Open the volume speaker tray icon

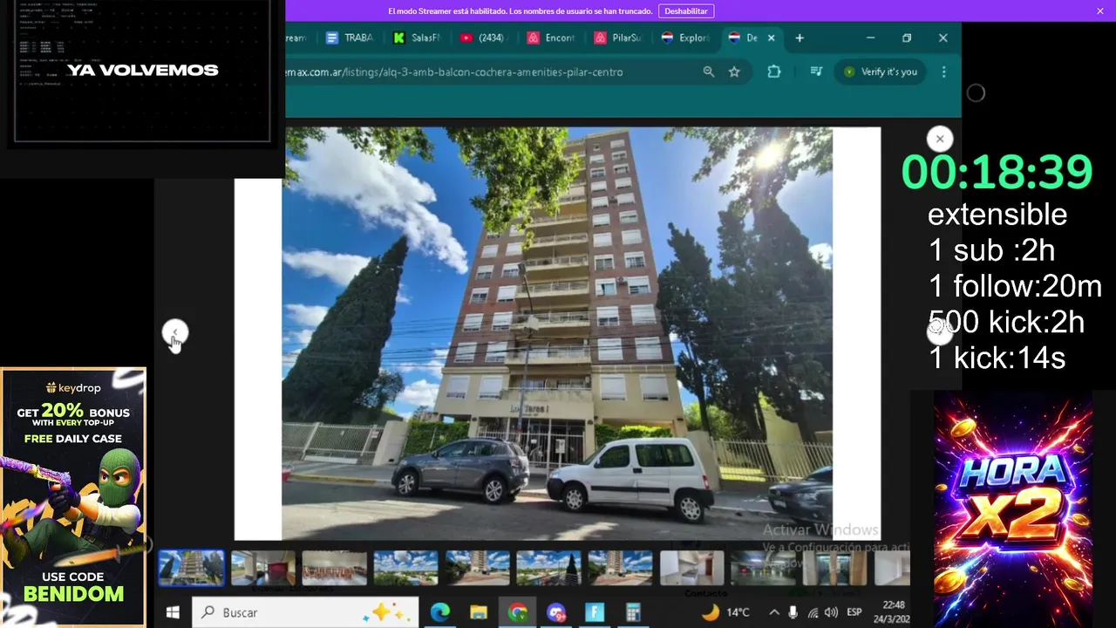pyautogui.click(x=831, y=612)
